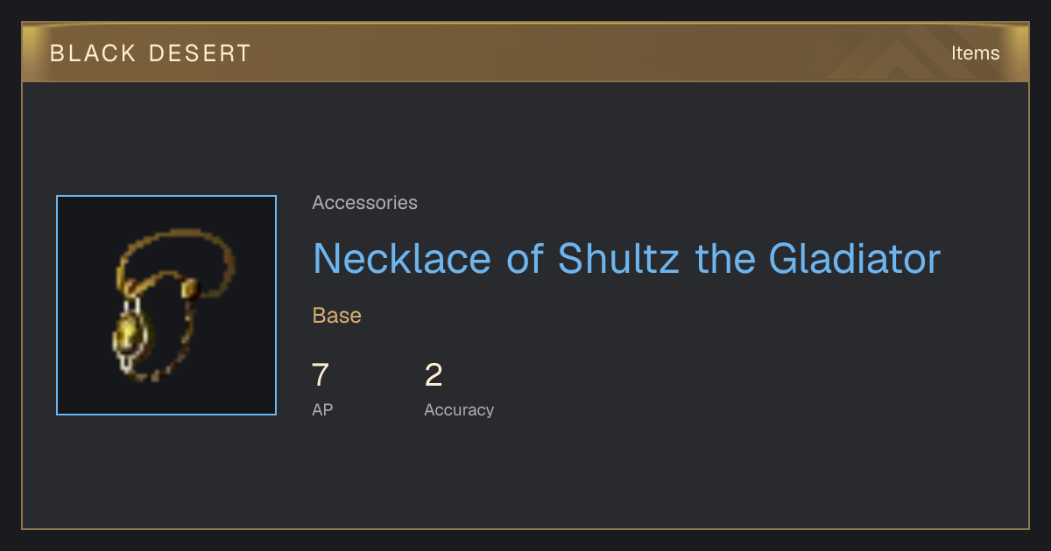Go to the Items section
The height and width of the screenshot is (551, 1051).
(975, 53)
